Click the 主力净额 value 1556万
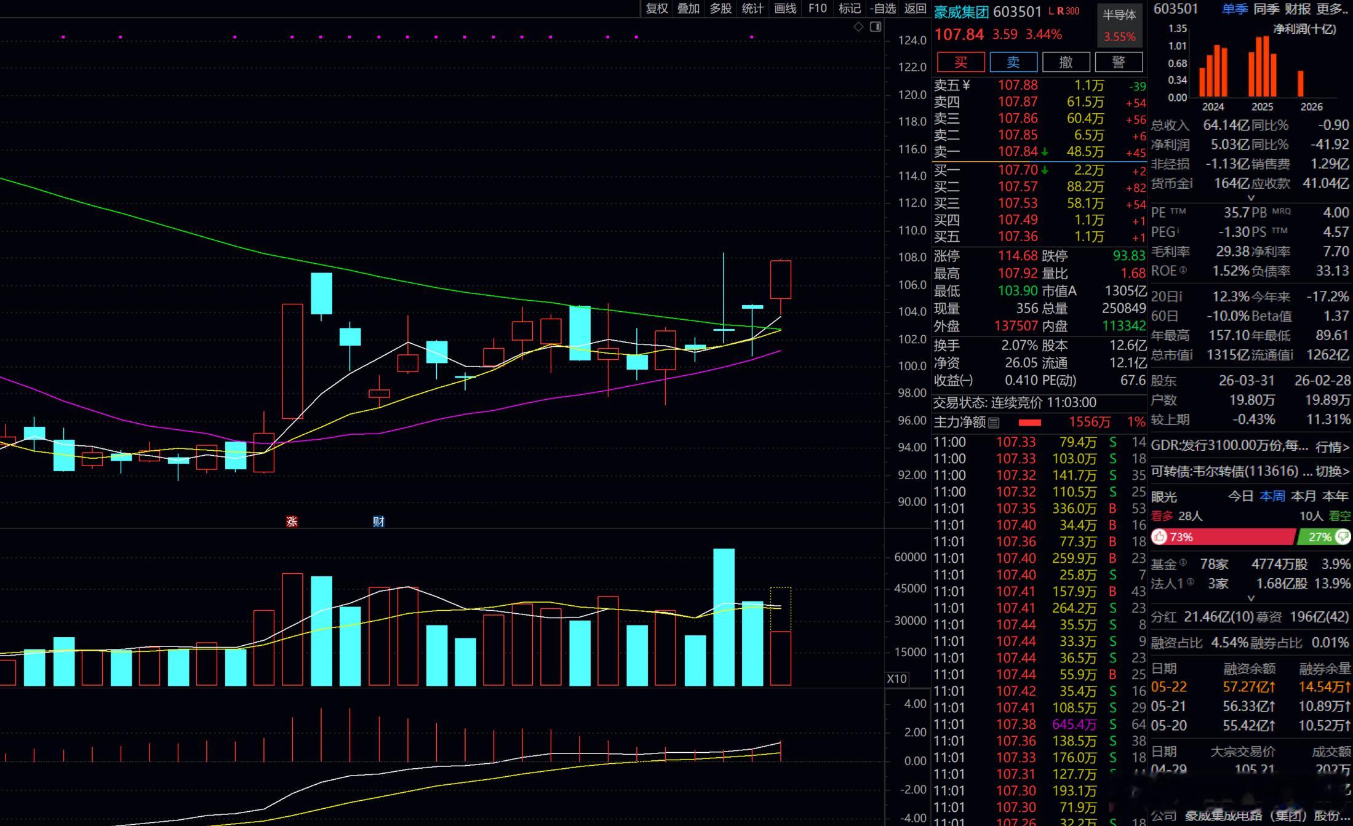Image resolution: width=1353 pixels, height=826 pixels. click(1089, 422)
